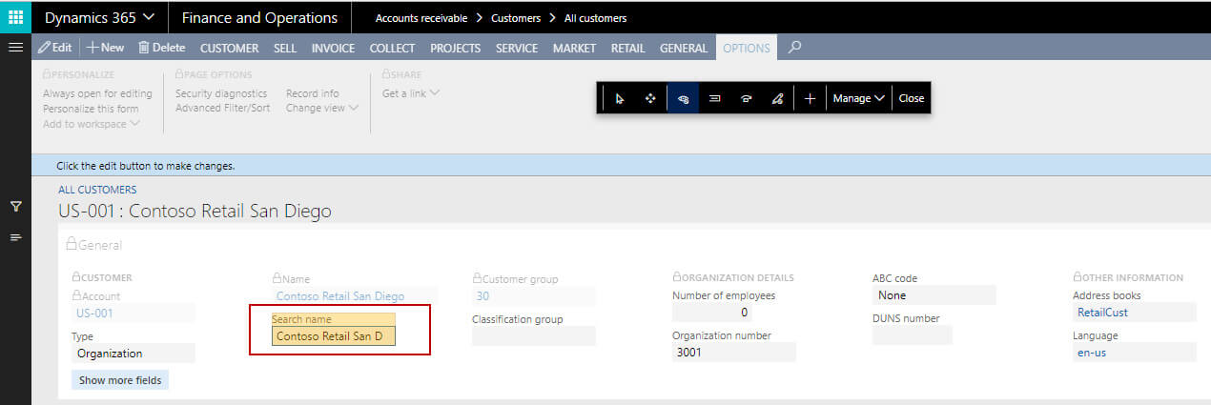Click the Edit button in action bar

click(x=55, y=48)
